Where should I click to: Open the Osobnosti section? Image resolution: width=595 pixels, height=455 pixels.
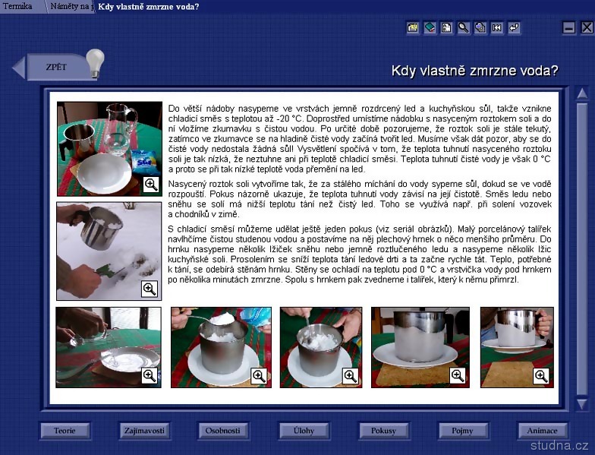click(x=223, y=431)
